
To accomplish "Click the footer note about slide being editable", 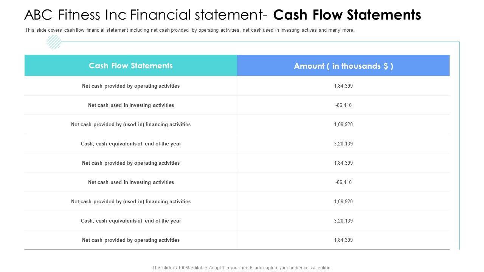I will pyautogui.click(x=242, y=268).
